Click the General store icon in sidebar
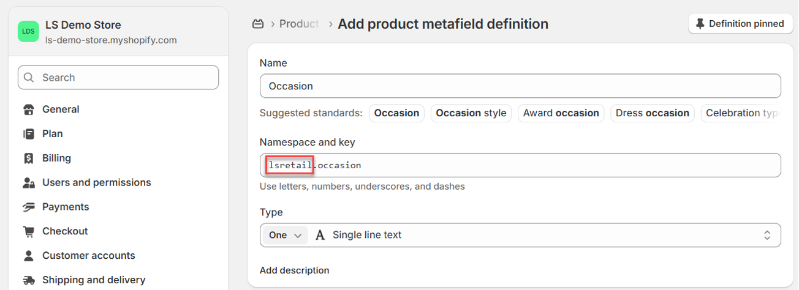Viewport: 799px width, 290px height. point(28,110)
